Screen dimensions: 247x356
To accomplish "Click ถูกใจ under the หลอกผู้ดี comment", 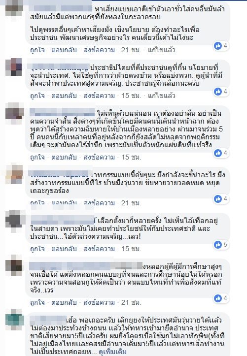I will click(37, 303).
